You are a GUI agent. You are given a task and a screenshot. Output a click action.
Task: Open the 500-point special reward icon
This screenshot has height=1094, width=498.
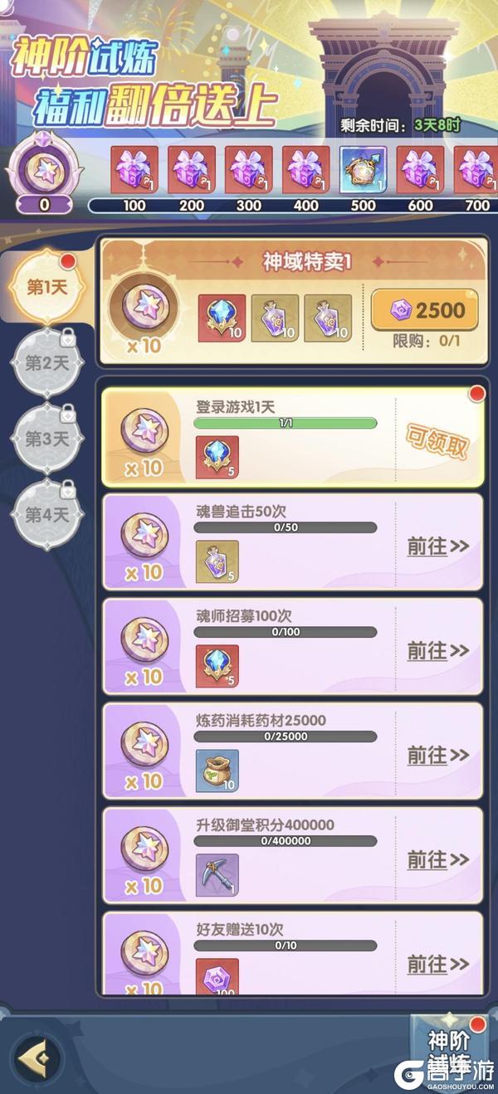tap(363, 170)
